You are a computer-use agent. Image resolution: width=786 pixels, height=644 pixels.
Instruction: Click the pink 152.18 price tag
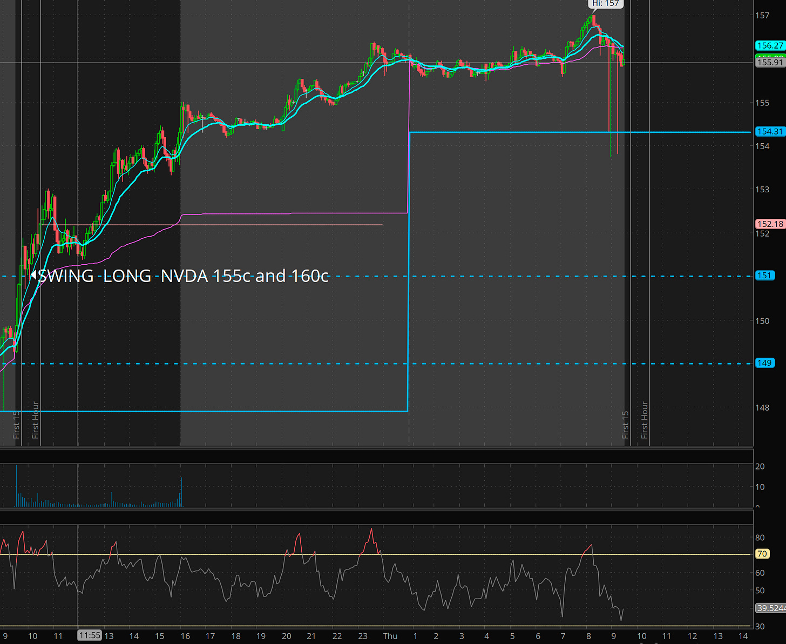770,224
